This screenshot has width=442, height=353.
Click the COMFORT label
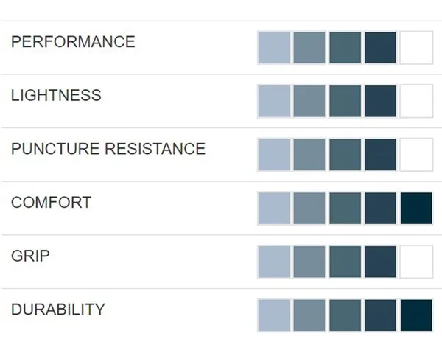(52, 203)
